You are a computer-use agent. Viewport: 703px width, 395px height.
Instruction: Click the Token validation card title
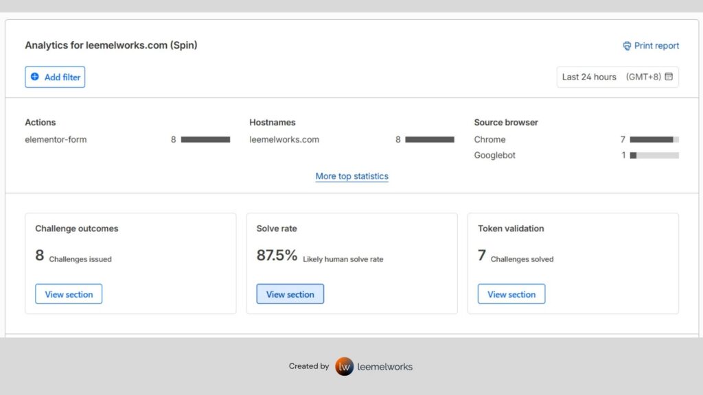click(511, 228)
